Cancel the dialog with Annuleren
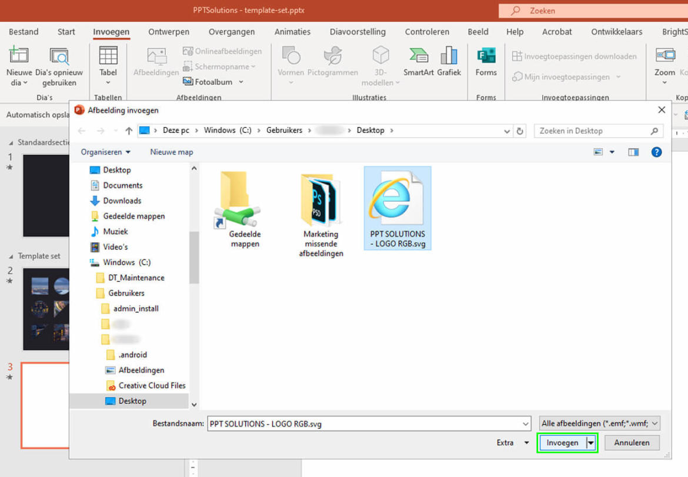Screen dimensions: 688x477 coord(632,443)
